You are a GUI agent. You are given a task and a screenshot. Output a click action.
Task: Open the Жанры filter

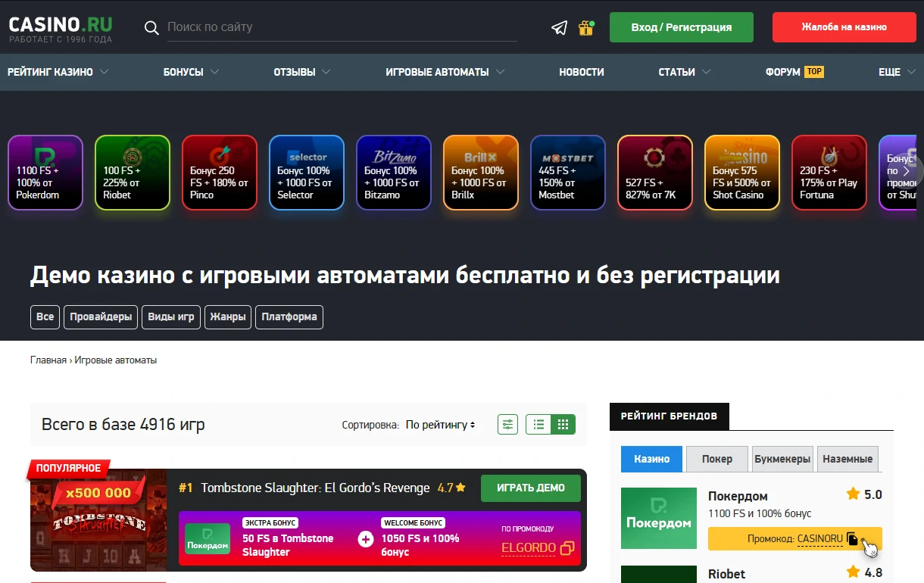[228, 316]
